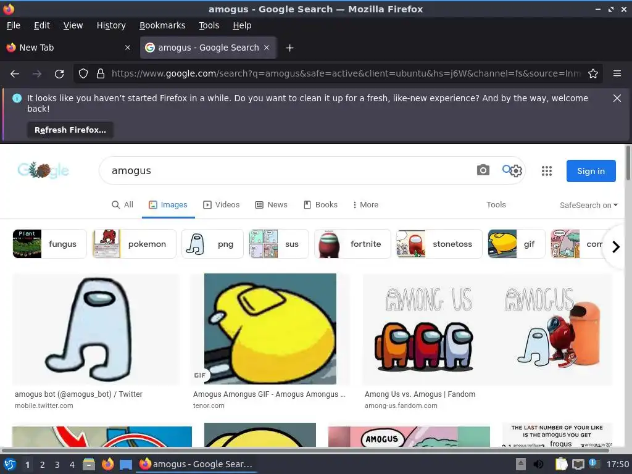View site security padlock info
Viewport: 632px width, 474px height.
pyautogui.click(x=101, y=74)
